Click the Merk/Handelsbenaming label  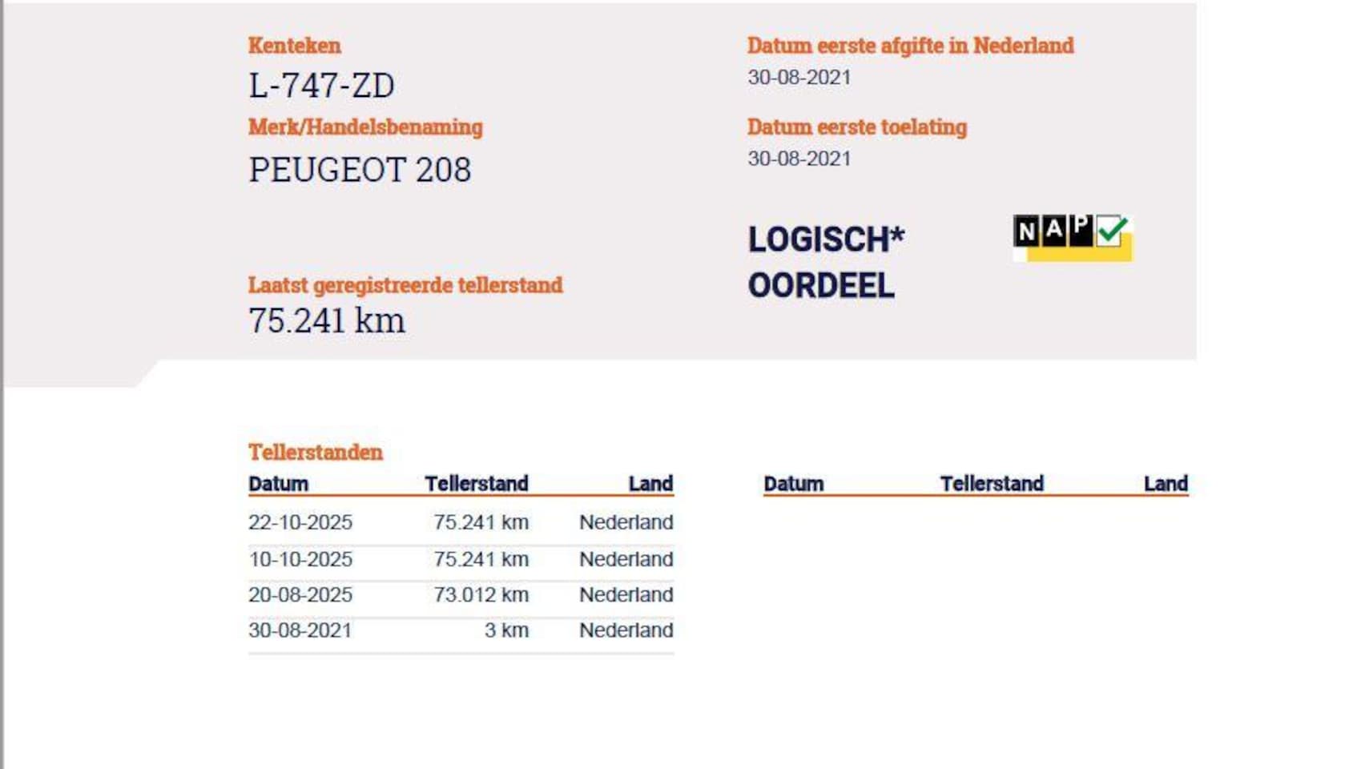point(365,127)
